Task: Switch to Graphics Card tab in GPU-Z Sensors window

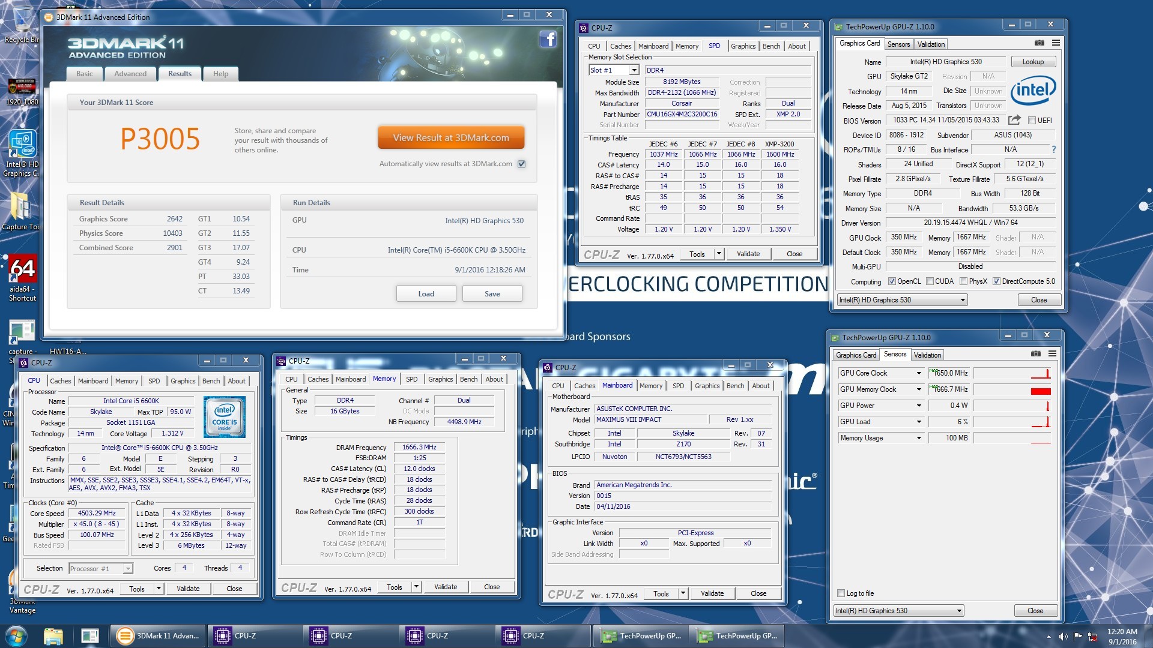Action: click(856, 355)
